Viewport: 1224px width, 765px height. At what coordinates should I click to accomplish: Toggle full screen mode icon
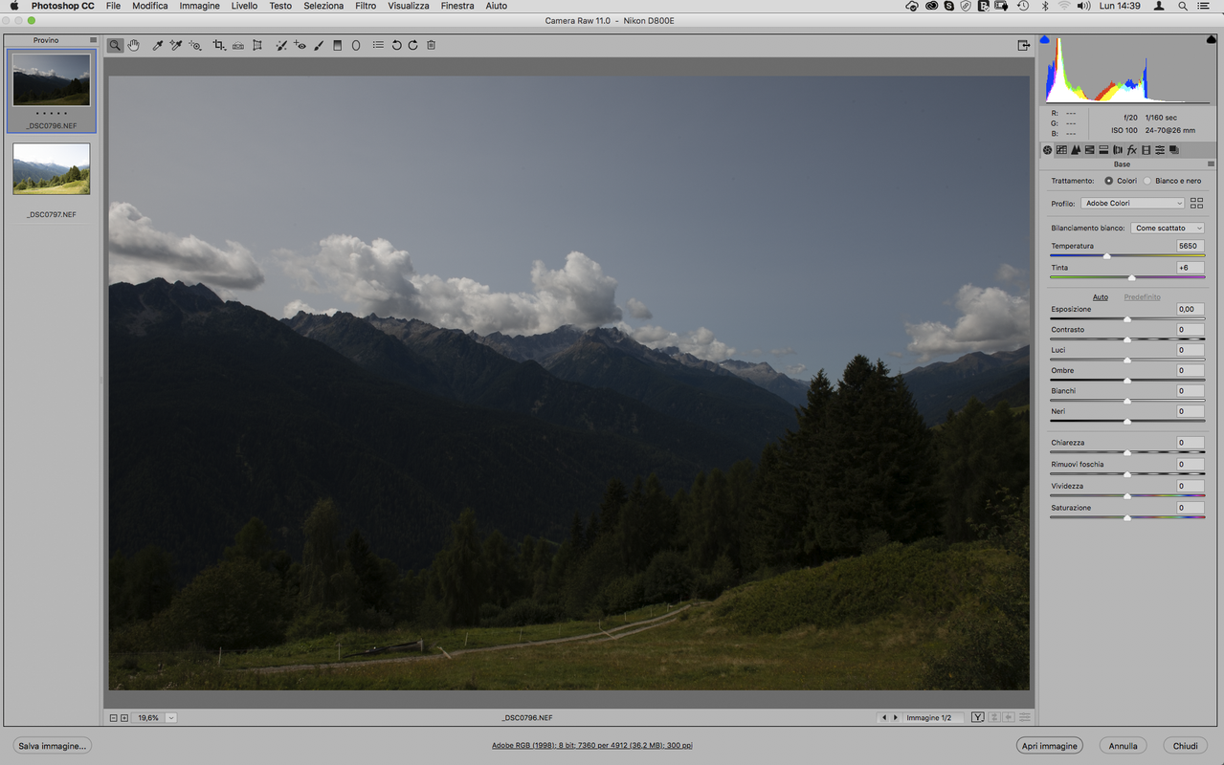pyautogui.click(x=1024, y=45)
